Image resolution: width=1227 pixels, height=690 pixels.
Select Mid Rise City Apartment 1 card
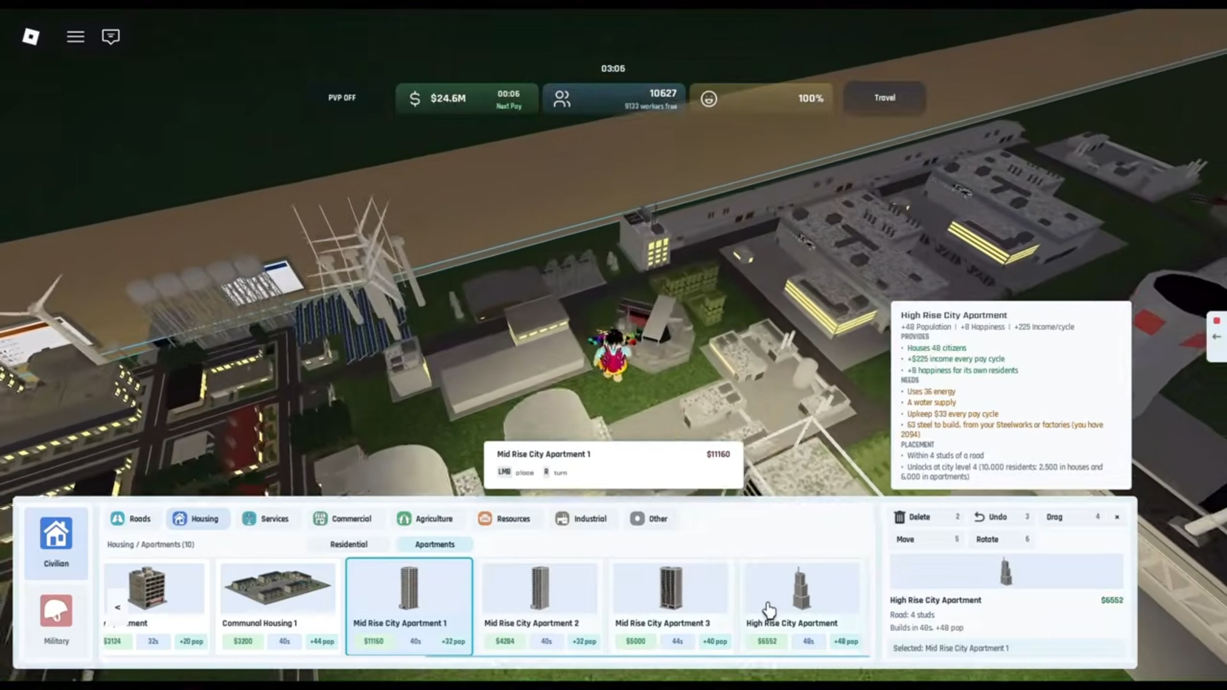[x=409, y=606]
